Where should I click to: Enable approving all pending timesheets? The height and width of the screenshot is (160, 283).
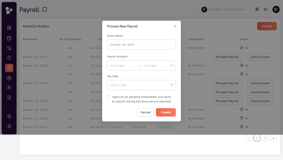(x=109, y=96)
